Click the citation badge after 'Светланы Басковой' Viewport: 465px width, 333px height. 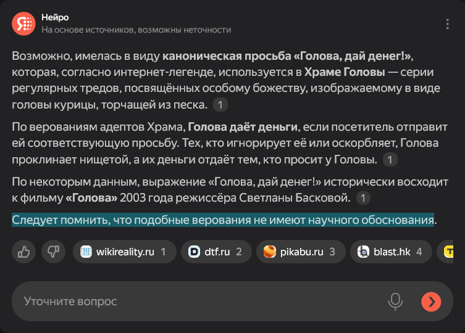click(363, 198)
